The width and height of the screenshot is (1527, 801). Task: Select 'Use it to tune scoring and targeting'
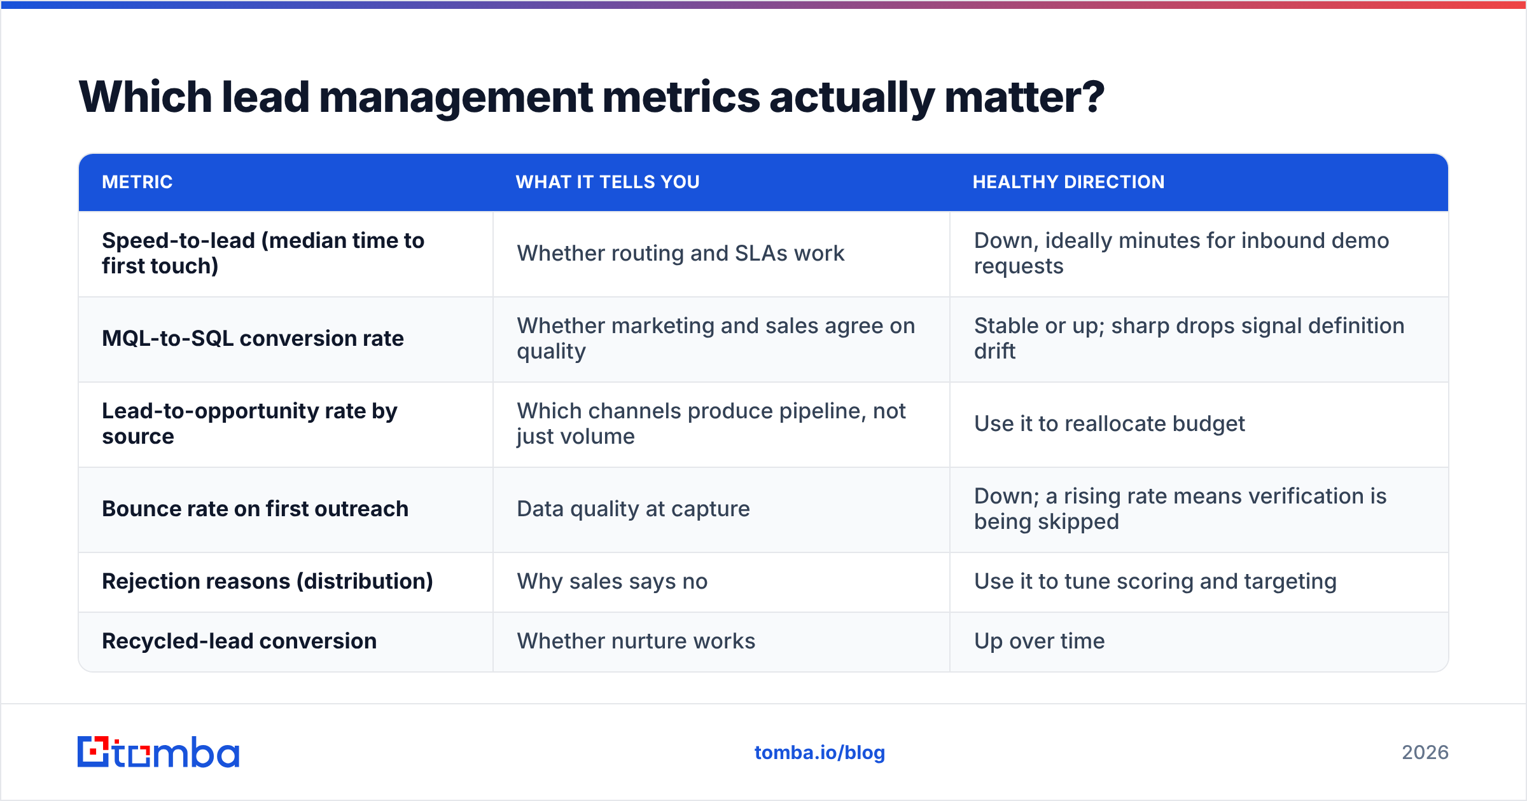[1199, 582]
